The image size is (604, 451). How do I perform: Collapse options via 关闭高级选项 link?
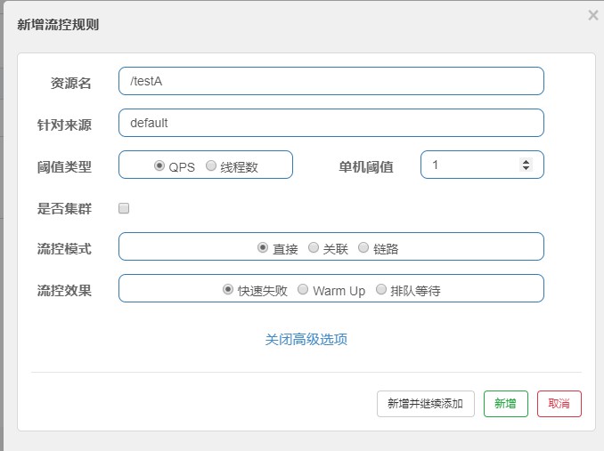click(x=306, y=340)
